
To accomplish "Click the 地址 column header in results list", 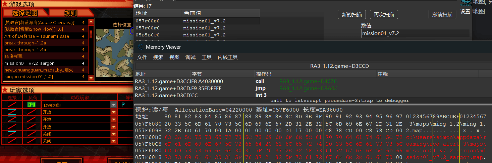I will click(x=157, y=13).
